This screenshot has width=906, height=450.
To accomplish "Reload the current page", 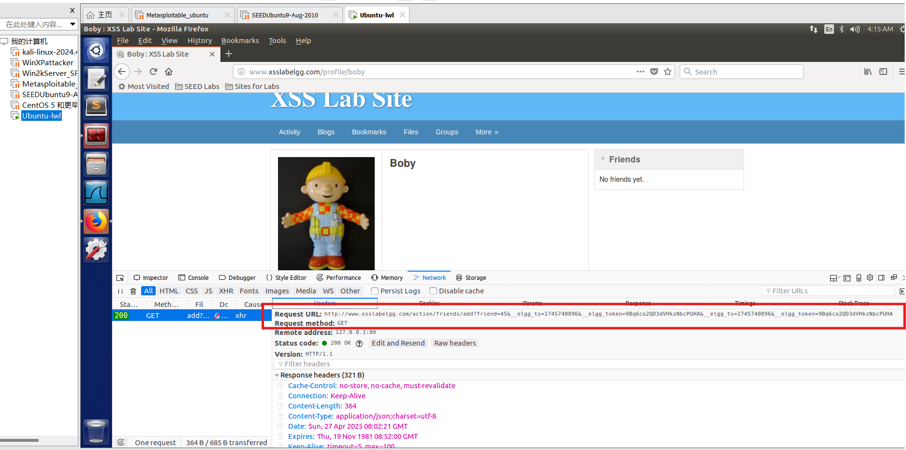I will [x=153, y=72].
